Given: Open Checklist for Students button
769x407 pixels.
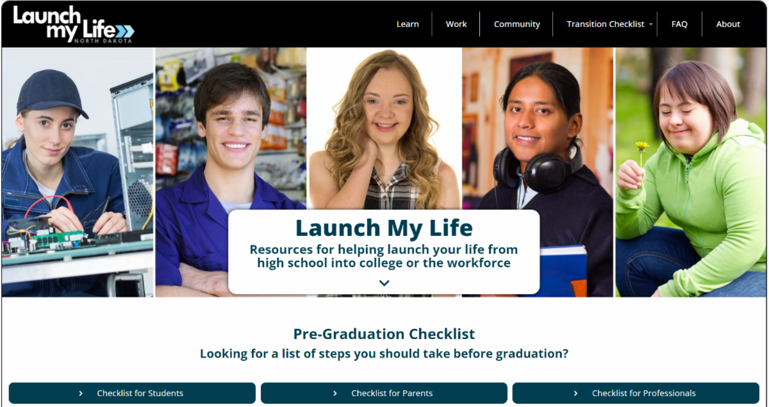Looking at the screenshot, I should tap(132, 394).
